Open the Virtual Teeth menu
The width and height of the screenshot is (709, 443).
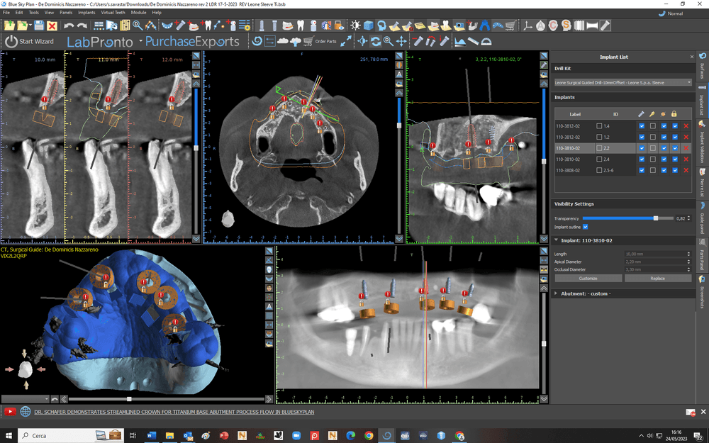click(x=113, y=13)
